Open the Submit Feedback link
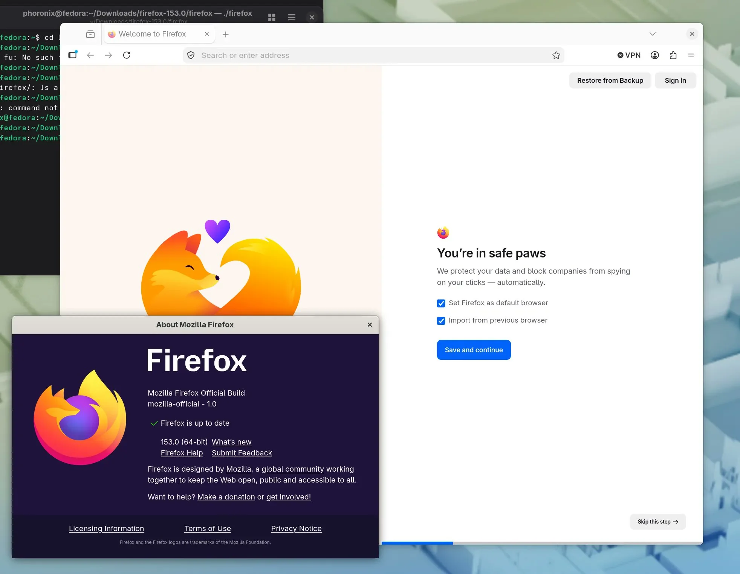 tap(242, 453)
